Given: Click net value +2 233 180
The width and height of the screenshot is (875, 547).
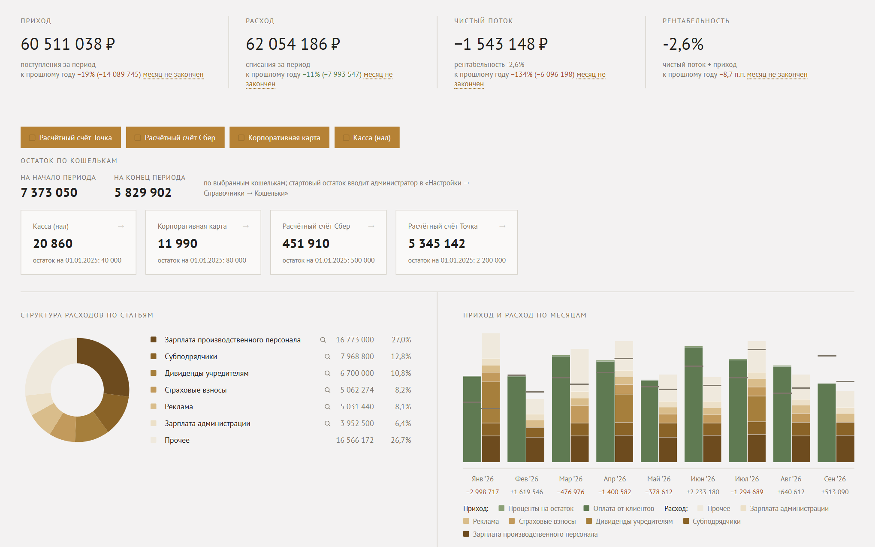Looking at the screenshot, I should coord(703,492).
